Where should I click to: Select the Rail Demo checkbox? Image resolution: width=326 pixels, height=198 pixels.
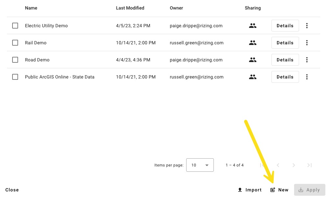click(x=15, y=43)
